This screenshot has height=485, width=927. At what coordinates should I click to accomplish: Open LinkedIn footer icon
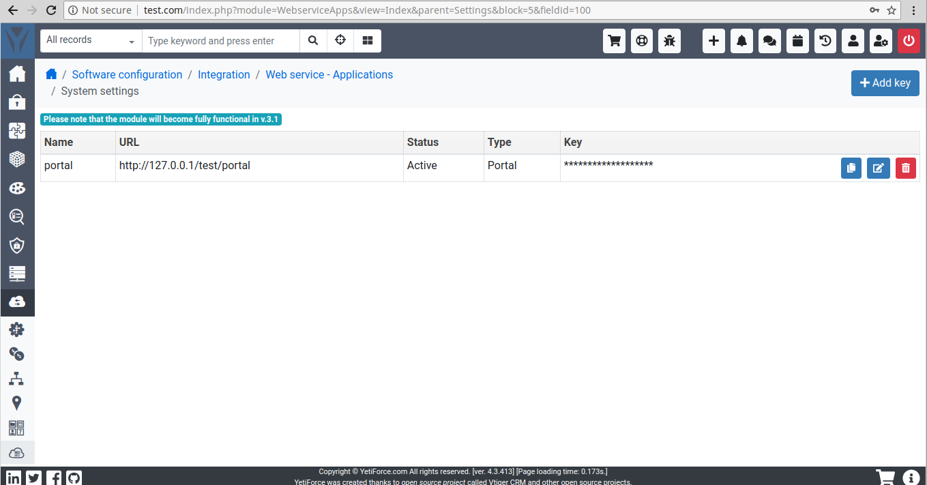(x=13, y=477)
